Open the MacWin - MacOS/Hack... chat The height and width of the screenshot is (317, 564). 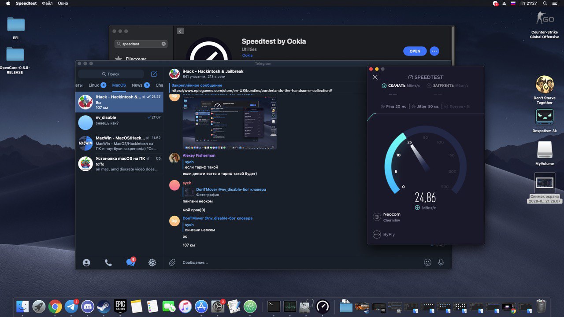pos(119,143)
